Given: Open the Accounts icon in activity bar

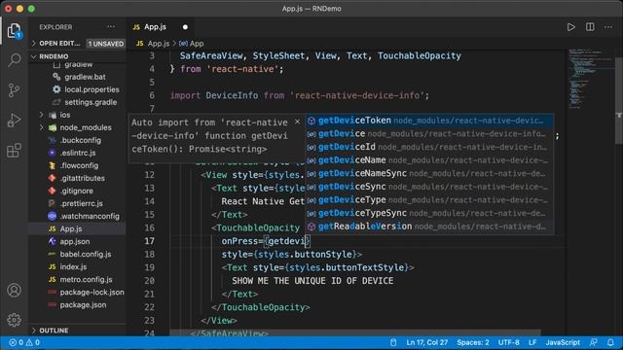Looking at the screenshot, I should pos(14,290).
